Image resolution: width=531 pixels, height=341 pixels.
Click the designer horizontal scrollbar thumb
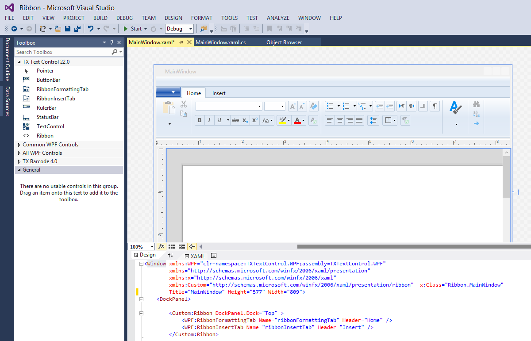(414, 247)
